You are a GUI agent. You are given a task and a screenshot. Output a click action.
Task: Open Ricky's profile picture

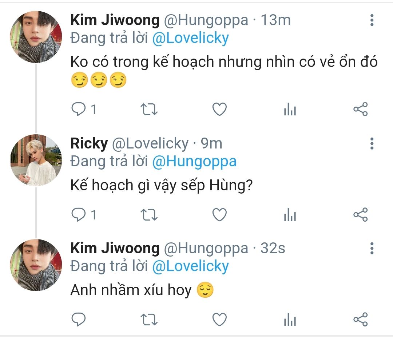(x=36, y=160)
